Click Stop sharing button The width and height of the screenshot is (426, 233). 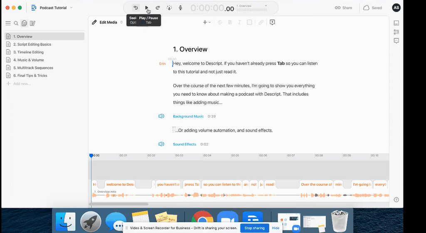click(255, 228)
